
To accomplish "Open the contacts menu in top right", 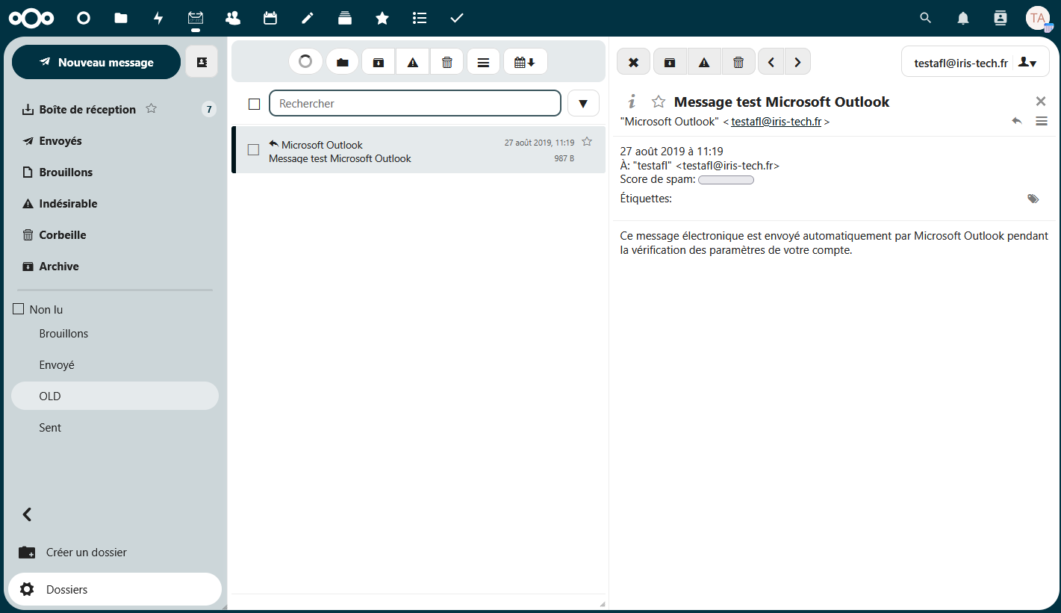I will (1001, 18).
